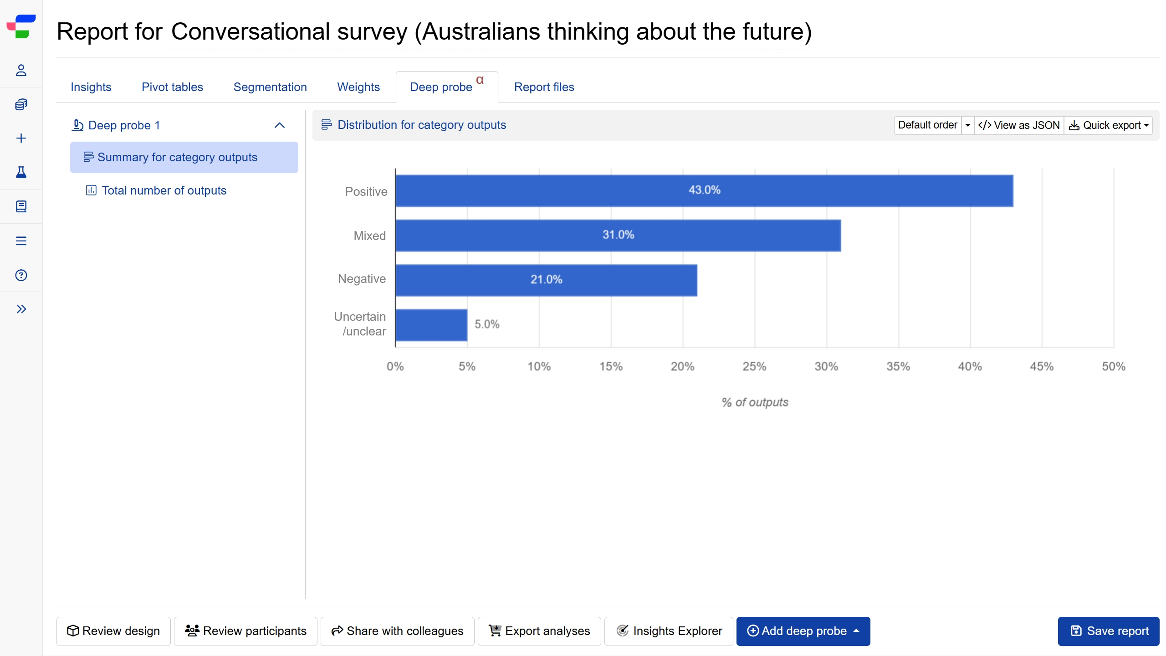The height and width of the screenshot is (656, 1166).
Task: Select Total number of outputs item
Action: [164, 191]
